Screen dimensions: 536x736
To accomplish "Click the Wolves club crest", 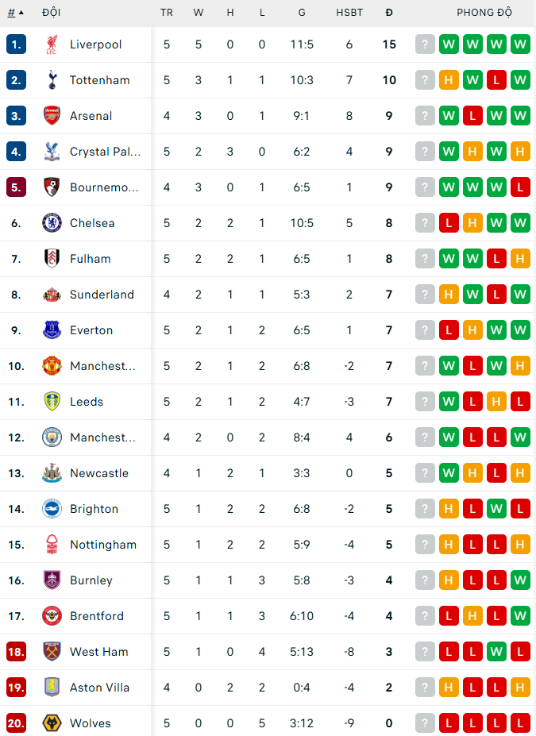I will [52, 723].
